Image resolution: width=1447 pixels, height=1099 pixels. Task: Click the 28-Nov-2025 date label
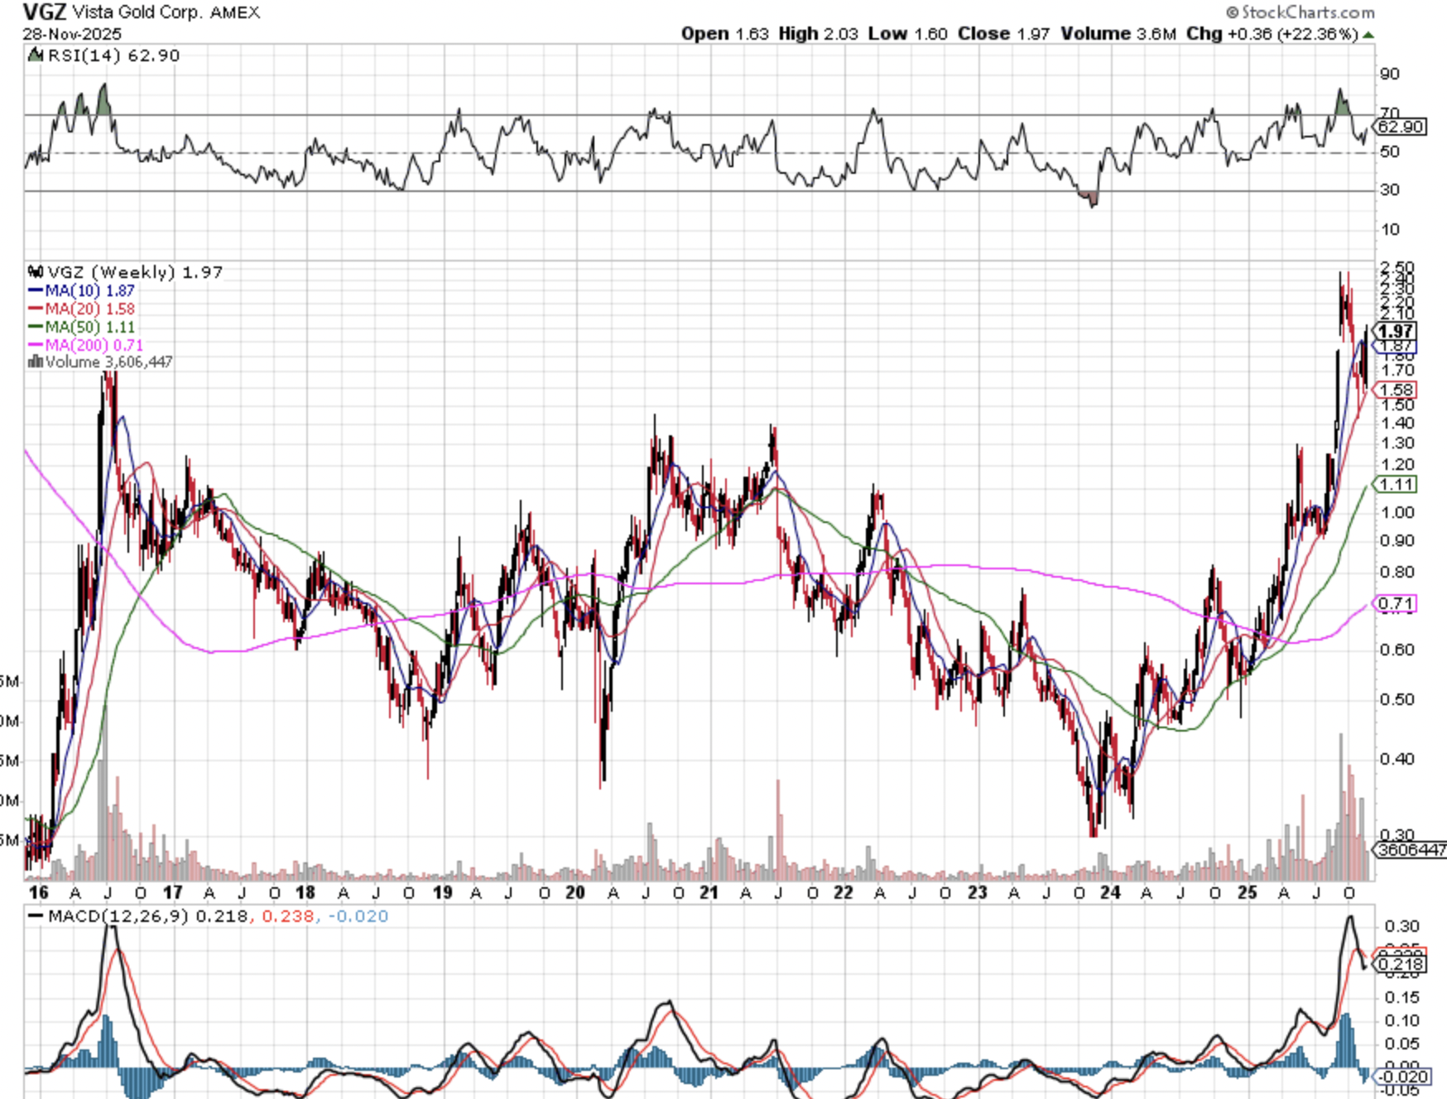[x=72, y=34]
